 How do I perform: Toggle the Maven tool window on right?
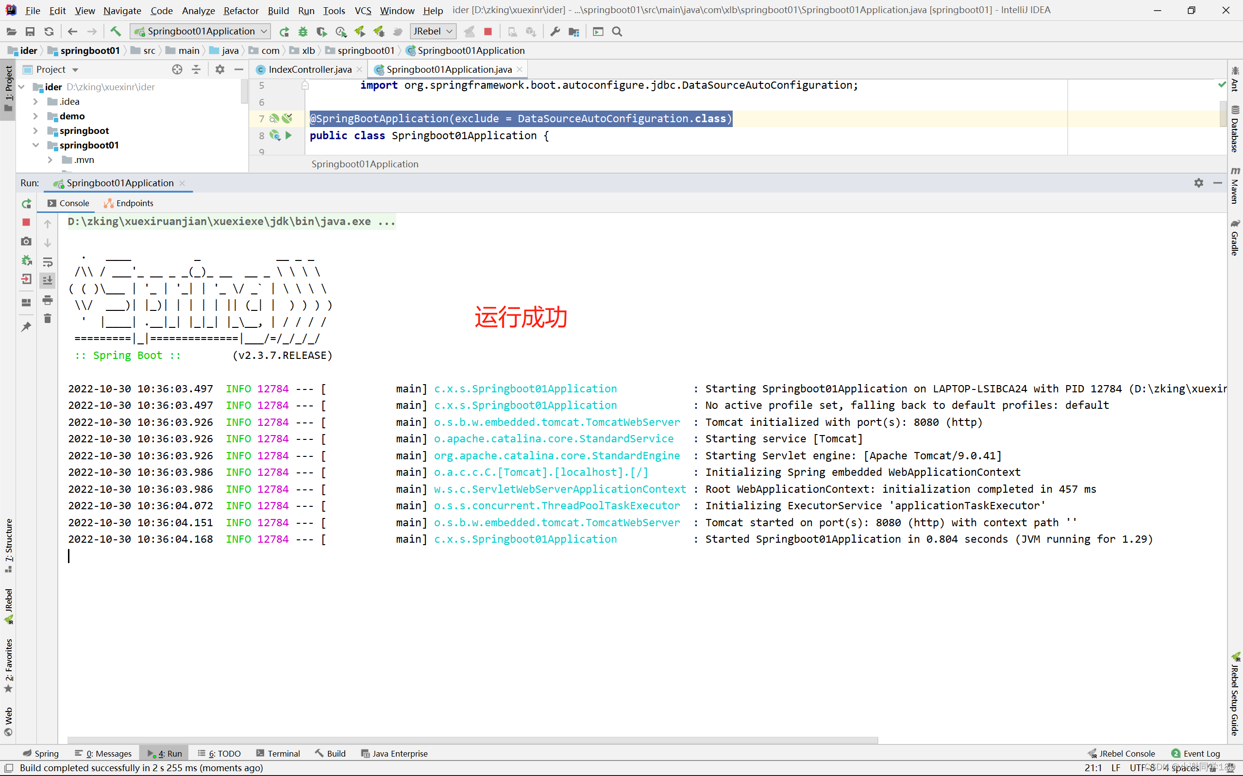(1235, 185)
